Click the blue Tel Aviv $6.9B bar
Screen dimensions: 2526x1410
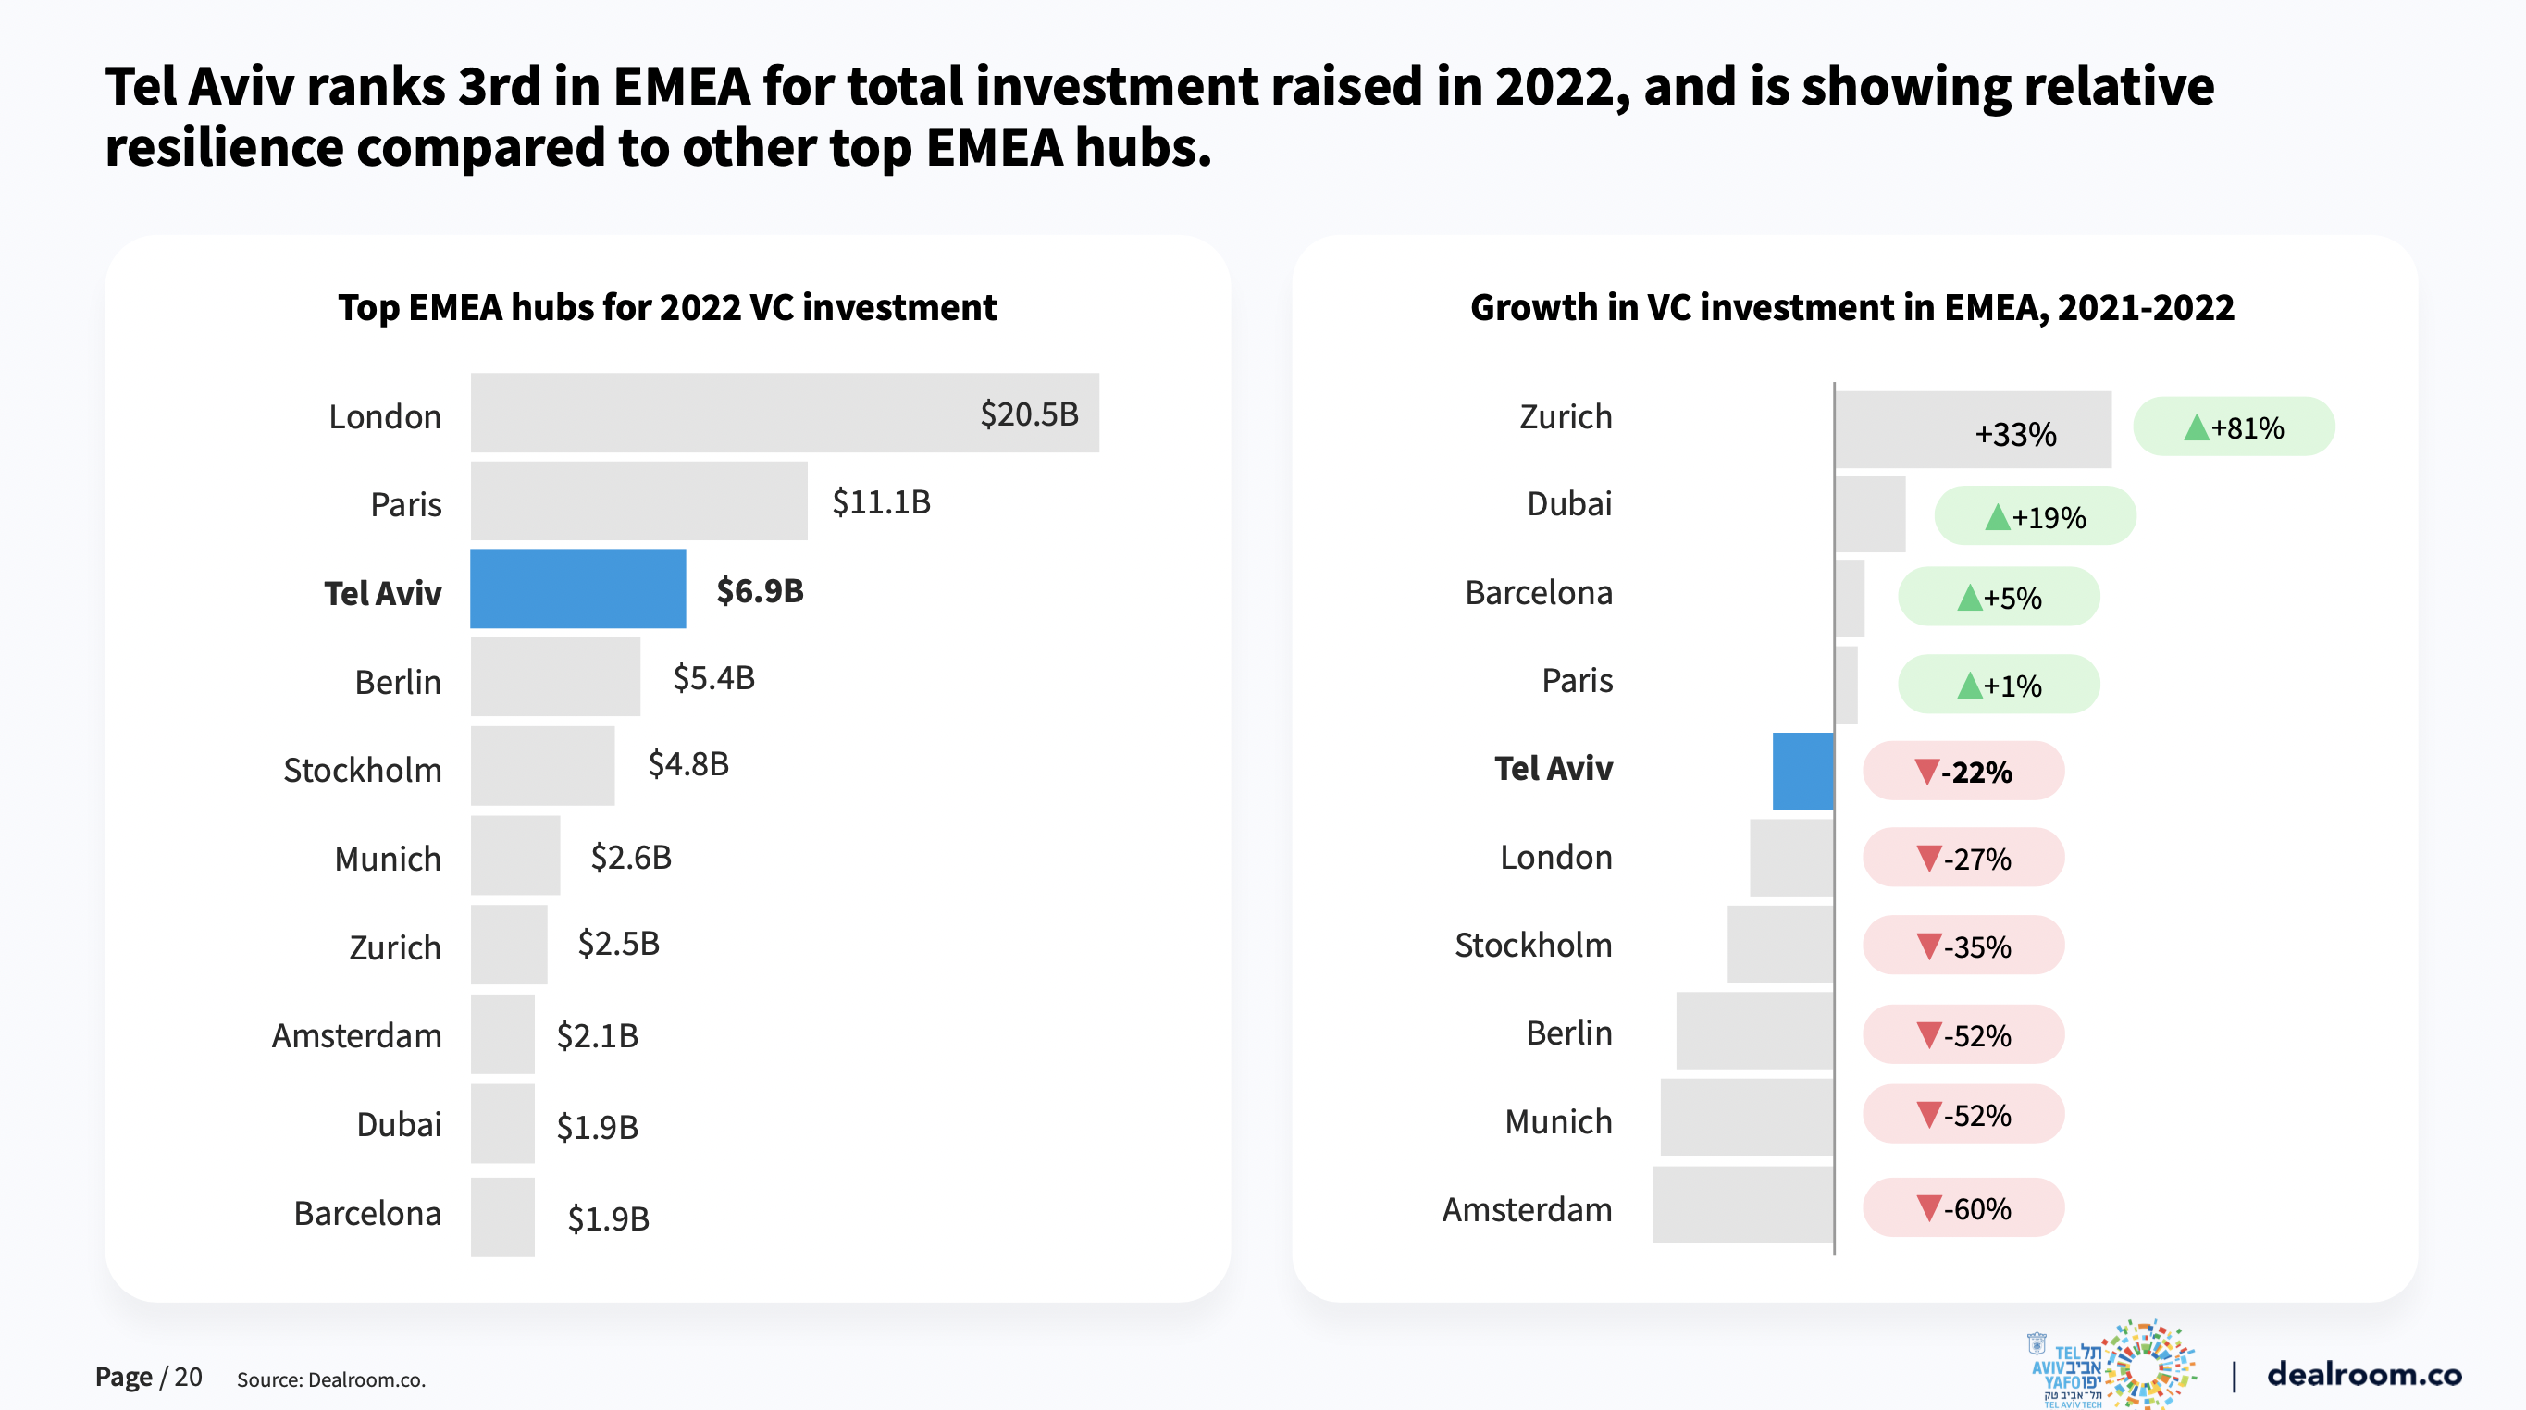(577, 588)
